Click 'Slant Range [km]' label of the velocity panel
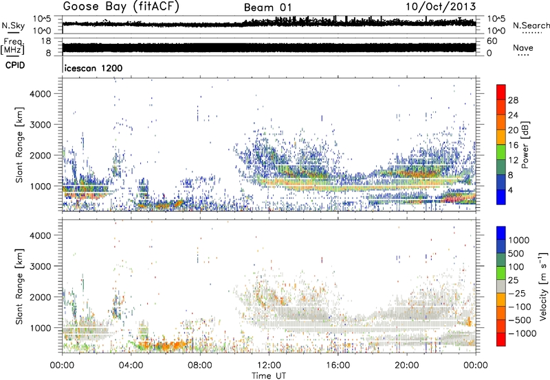The width and height of the screenshot is (550, 380). (19, 287)
